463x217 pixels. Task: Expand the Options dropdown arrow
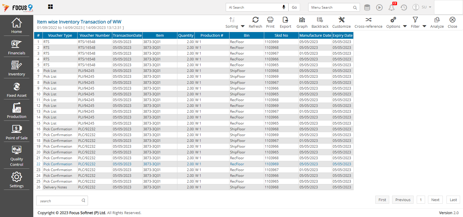pyautogui.click(x=405, y=26)
